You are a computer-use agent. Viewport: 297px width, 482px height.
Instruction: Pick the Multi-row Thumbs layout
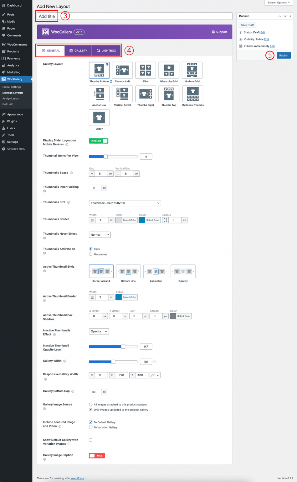pyautogui.click(x=192, y=94)
